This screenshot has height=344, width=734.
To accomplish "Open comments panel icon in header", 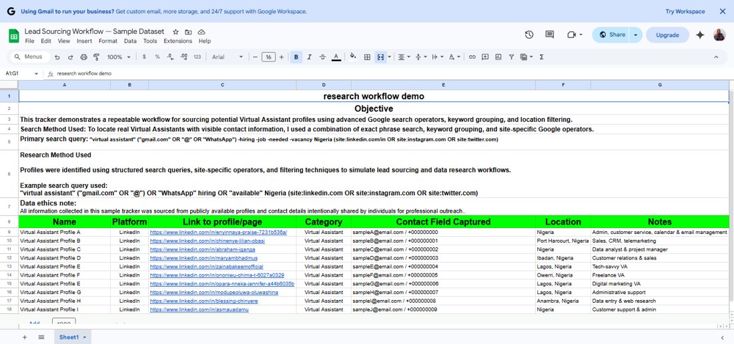I will (550, 35).
